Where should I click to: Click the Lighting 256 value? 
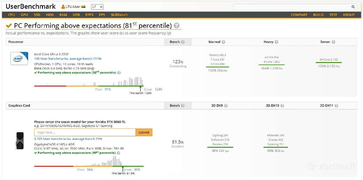[220, 135]
